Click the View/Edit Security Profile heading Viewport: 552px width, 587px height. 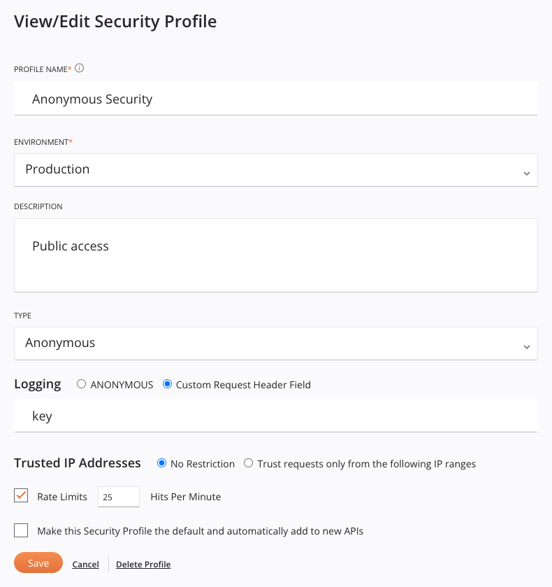[x=115, y=22]
